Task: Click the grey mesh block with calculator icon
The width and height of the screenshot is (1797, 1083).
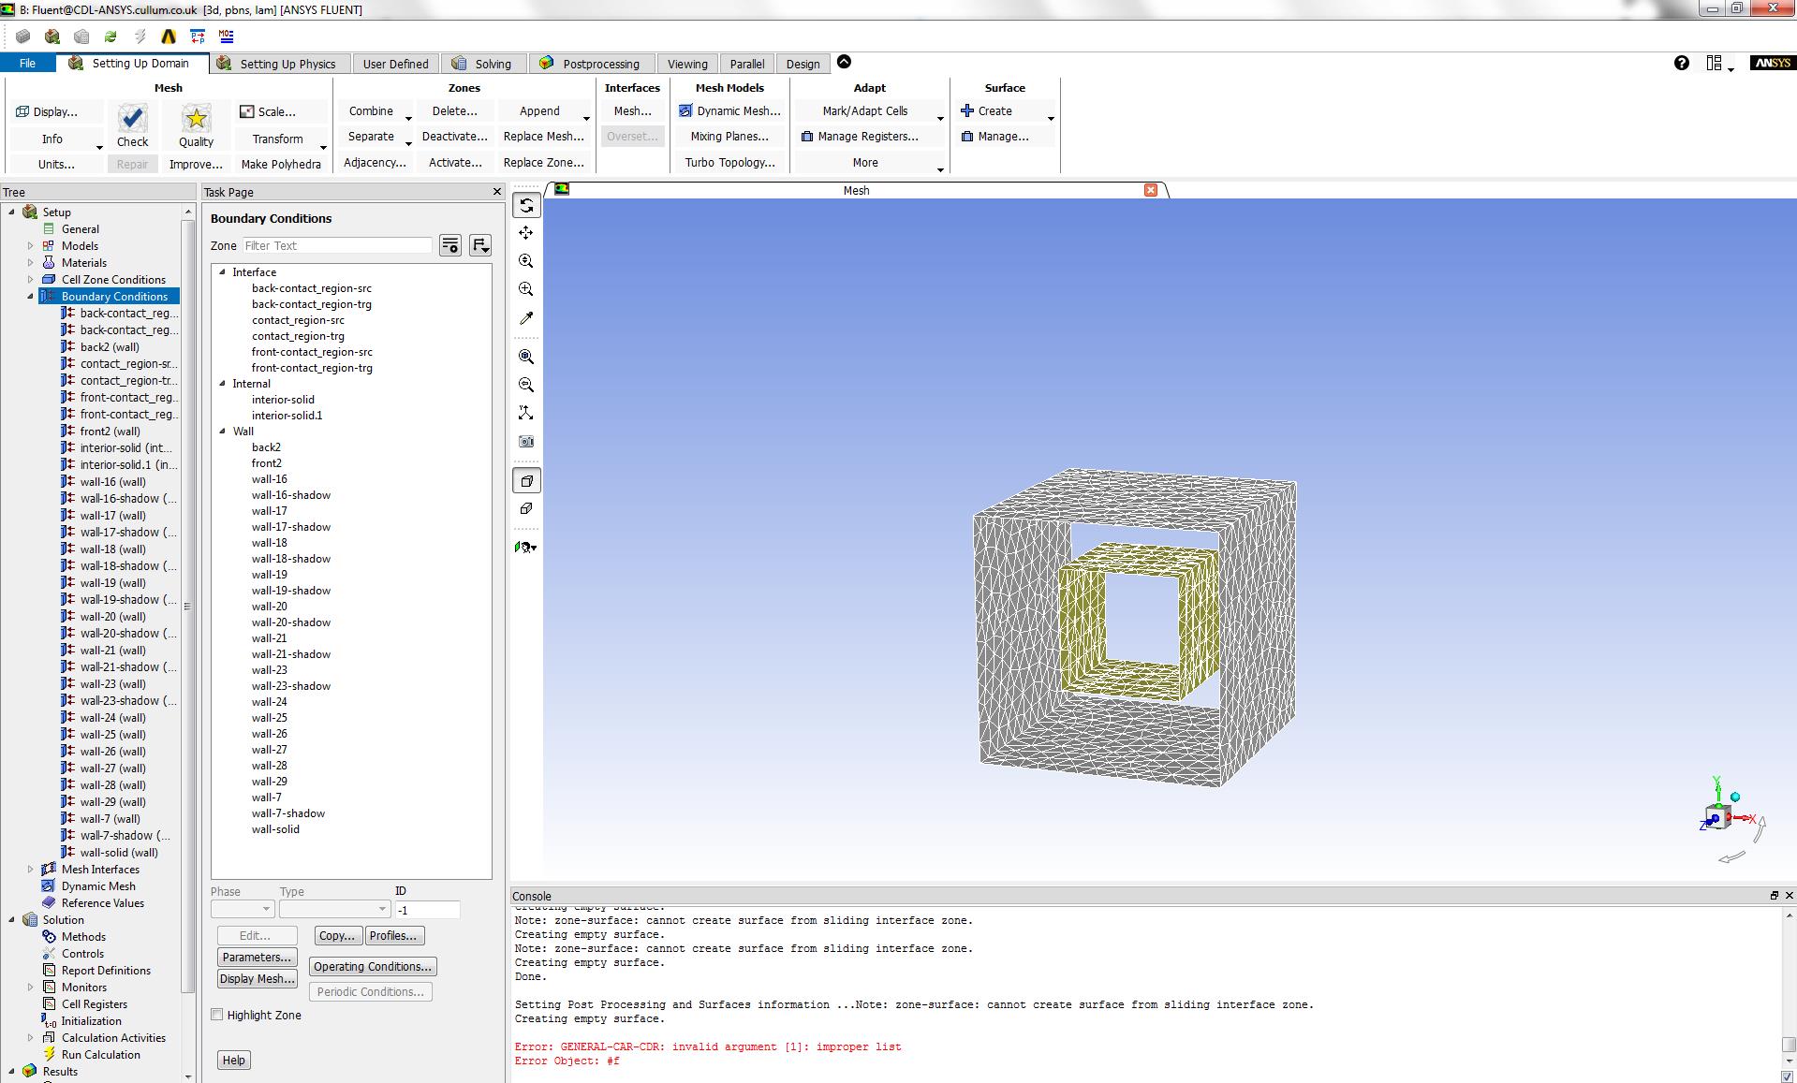Action: point(81,37)
